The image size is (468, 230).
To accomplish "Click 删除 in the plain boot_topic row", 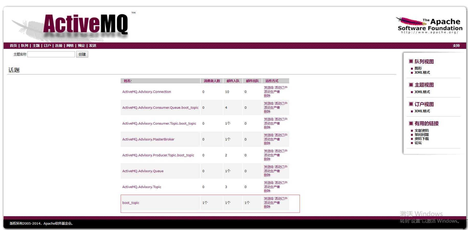I will tap(267, 207).
